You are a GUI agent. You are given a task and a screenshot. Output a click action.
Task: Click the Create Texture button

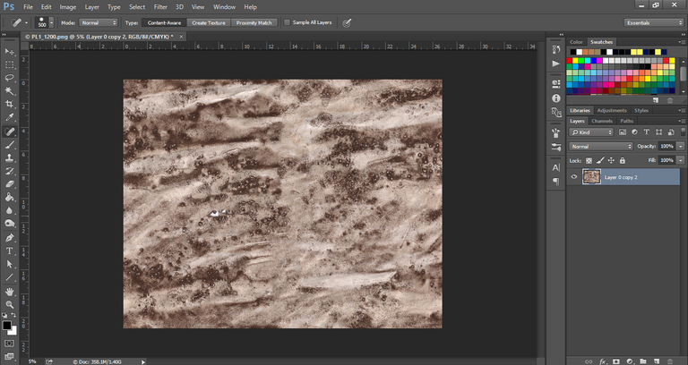pyautogui.click(x=210, y=21)
